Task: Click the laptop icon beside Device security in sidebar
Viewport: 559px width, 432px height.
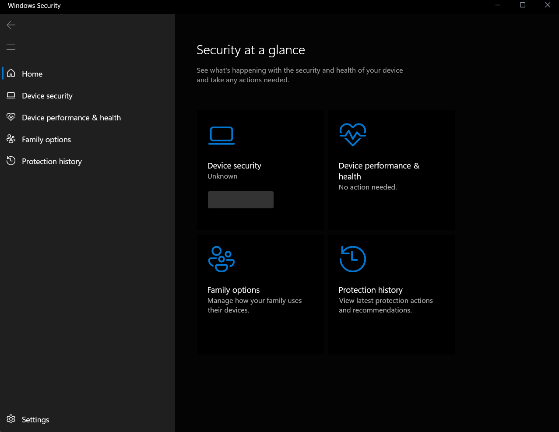Action: coord(11,95)
